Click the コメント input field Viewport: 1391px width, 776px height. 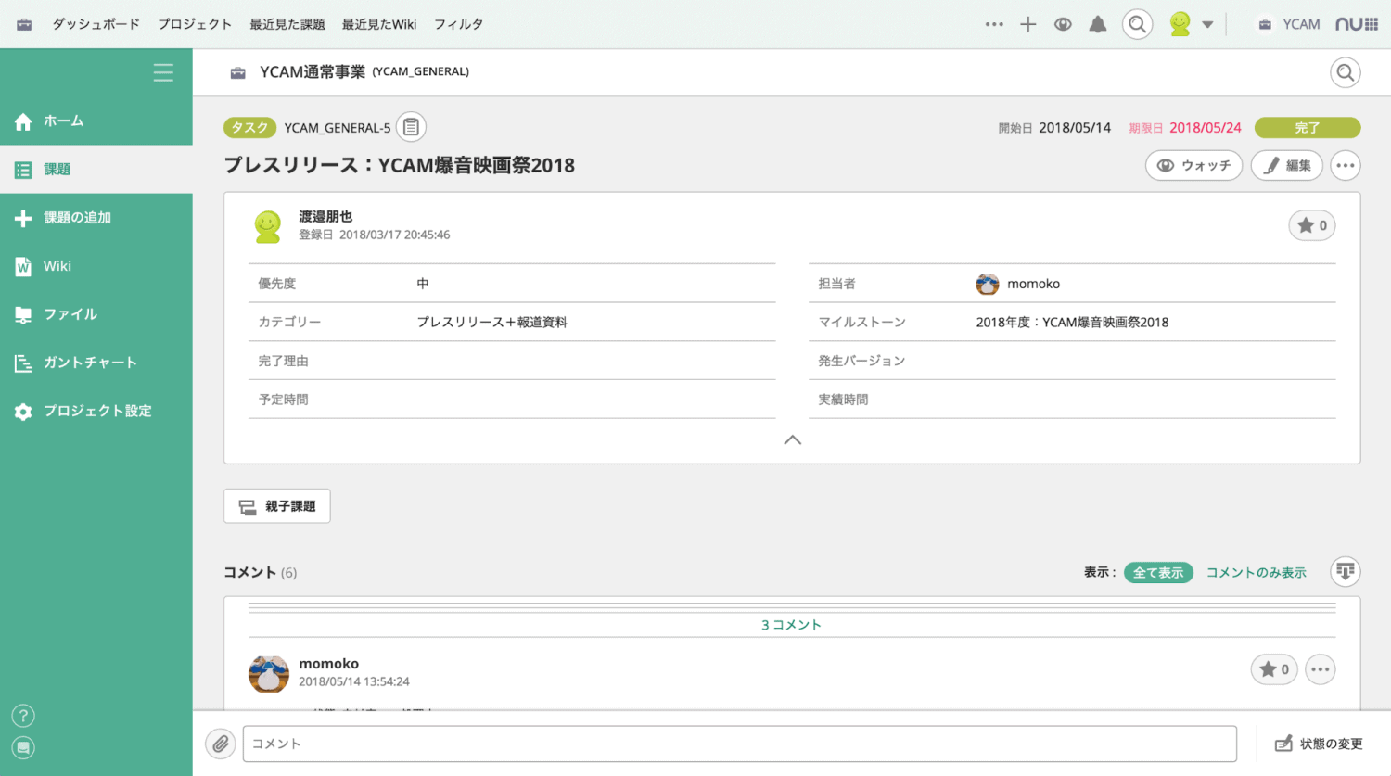tap(740, 744)
